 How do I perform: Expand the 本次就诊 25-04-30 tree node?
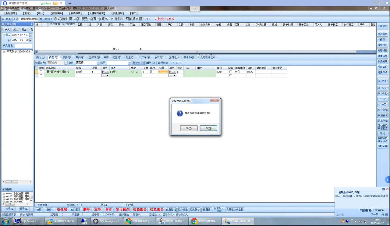pos(4,52)
